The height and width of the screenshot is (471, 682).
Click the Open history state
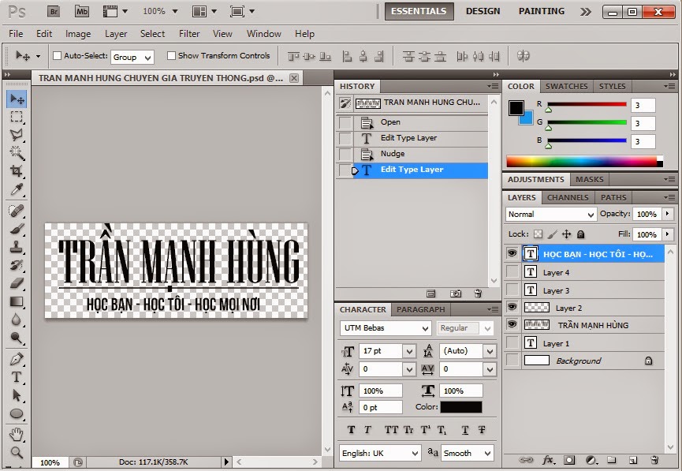412,122
